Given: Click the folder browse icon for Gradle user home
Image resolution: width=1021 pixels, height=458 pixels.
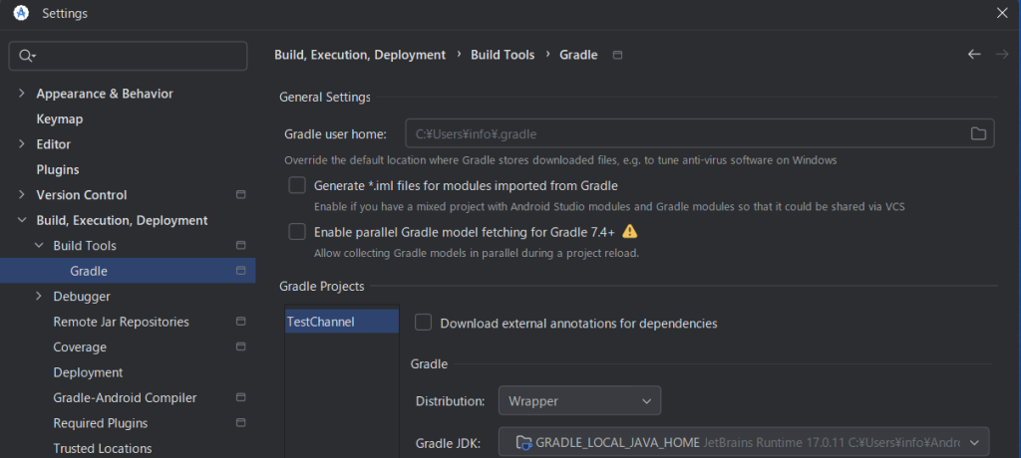Looking at the screenshot, I should click(978, 134).
